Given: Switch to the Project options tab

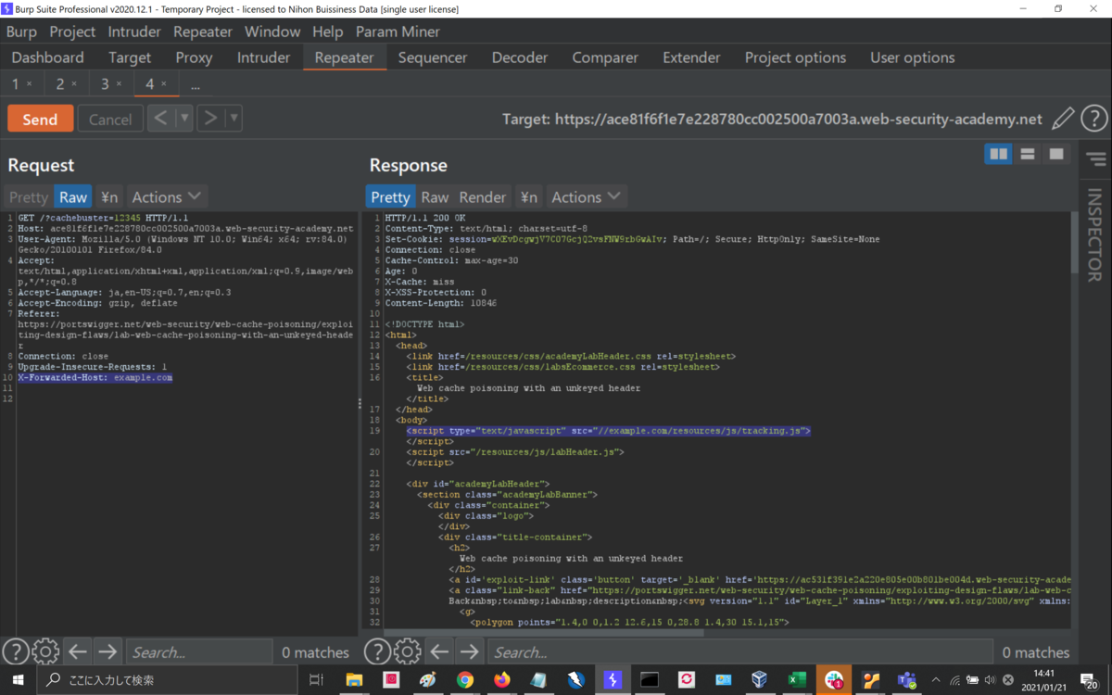Looking at the screenshot, I should click(x=795, y=57).
